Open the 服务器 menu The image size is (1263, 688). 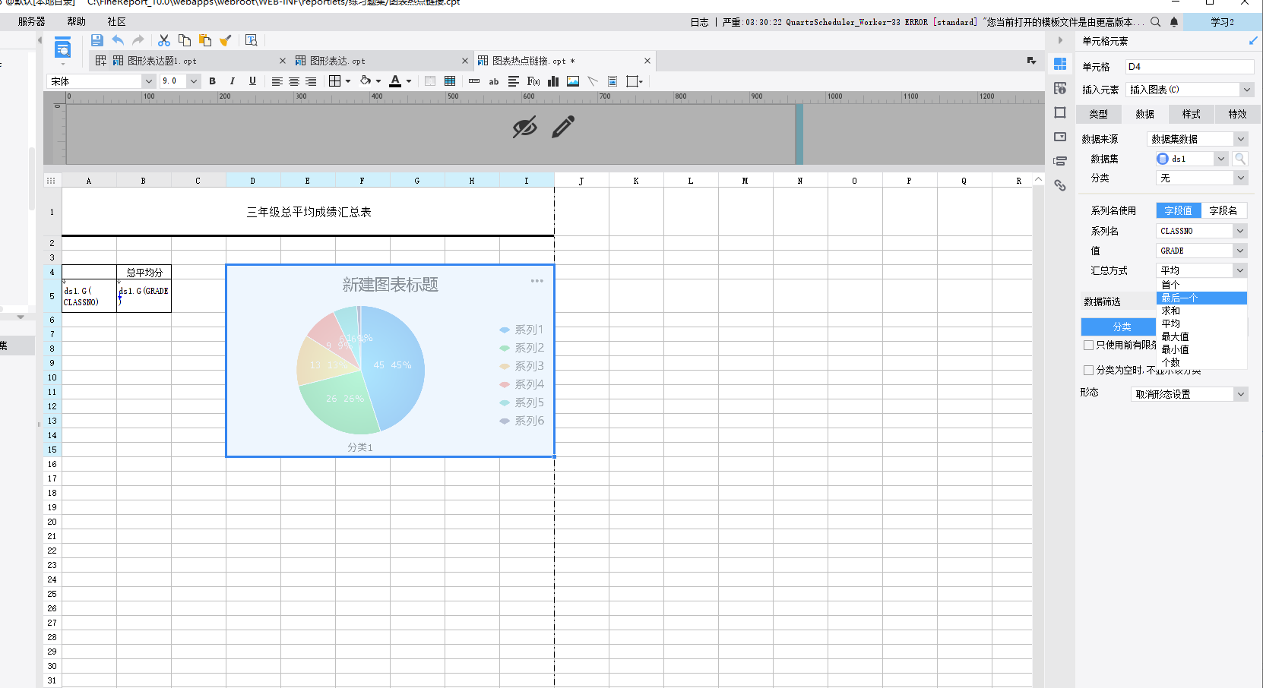pos(32,22)
